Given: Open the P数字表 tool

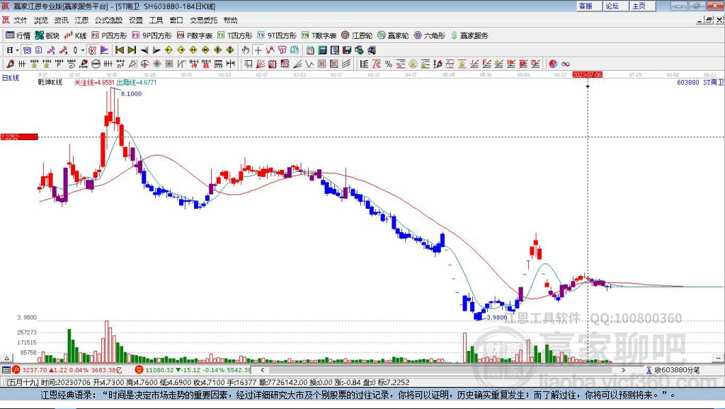Looking at the screenshot, I should 195,35.
